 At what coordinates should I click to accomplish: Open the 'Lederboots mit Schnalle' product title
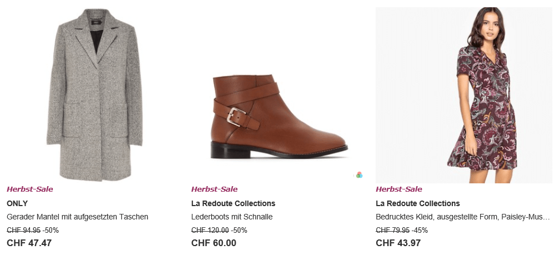(232, 217)
